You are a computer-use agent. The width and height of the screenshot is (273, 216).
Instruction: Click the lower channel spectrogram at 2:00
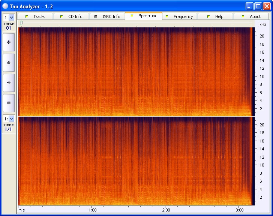(x=166, y=160)
